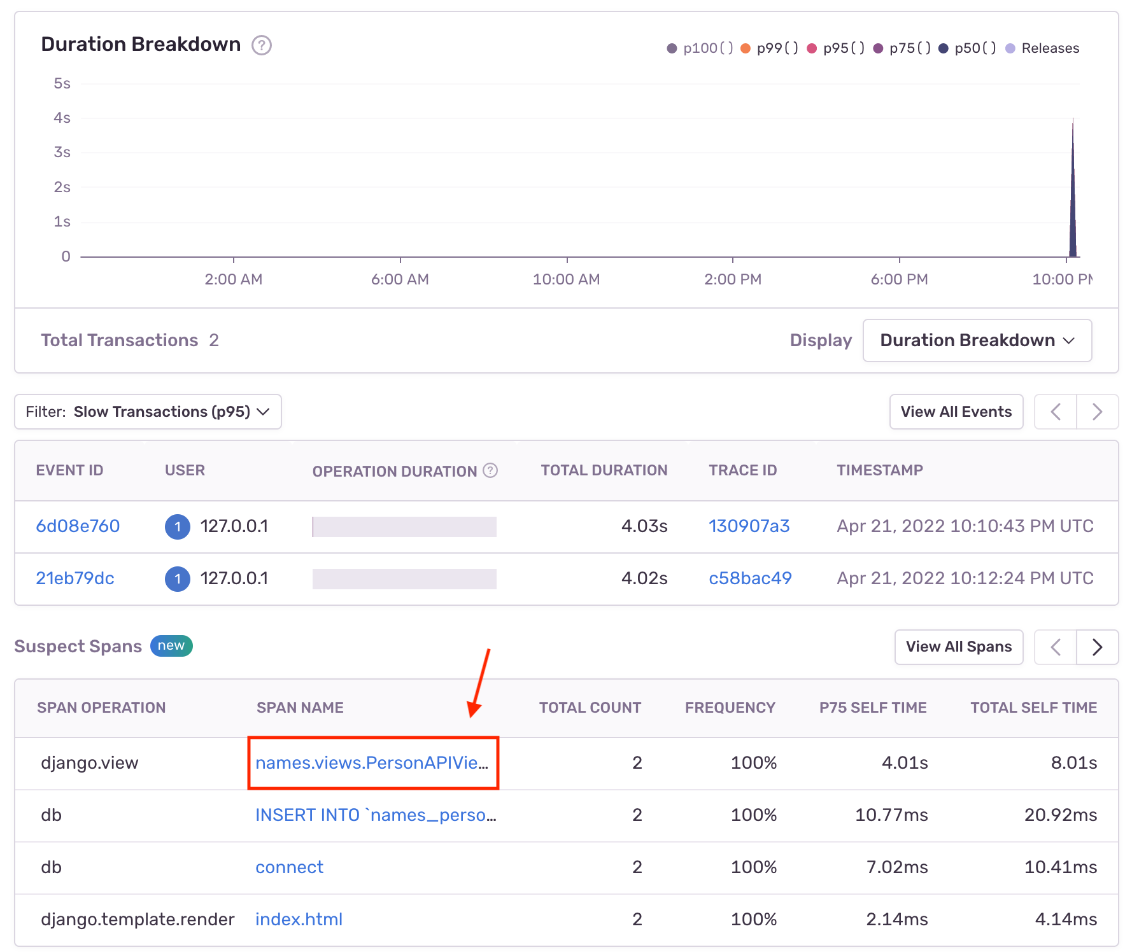Click operation duration bar for 21eb79dc
The height and width of the screenshot is (952, 1132).
point(404,579)
